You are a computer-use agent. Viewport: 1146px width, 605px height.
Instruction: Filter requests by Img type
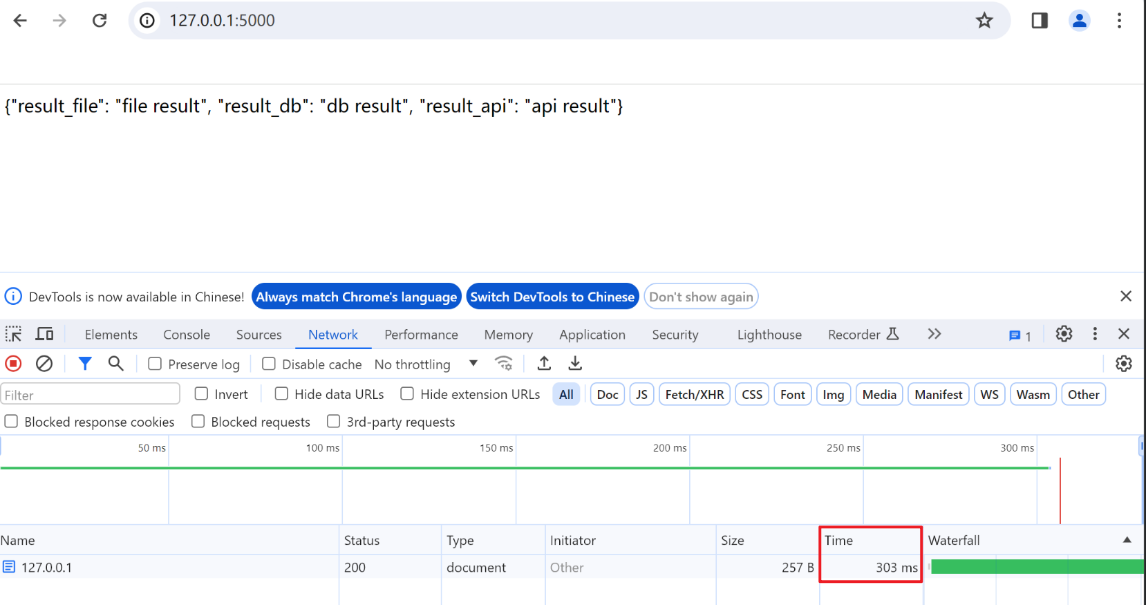tap(834, 394)
